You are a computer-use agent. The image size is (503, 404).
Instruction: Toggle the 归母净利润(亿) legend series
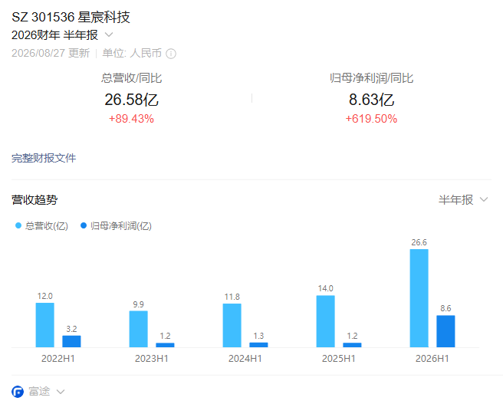(x=116, y=226)
